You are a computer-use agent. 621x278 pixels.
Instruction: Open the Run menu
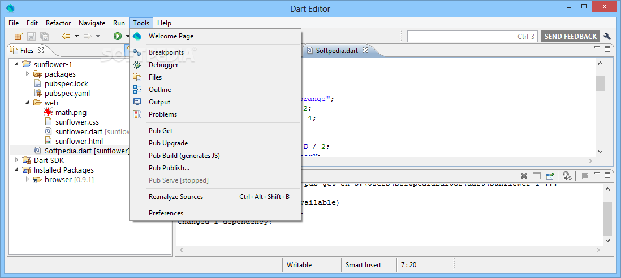click(119, 23)
